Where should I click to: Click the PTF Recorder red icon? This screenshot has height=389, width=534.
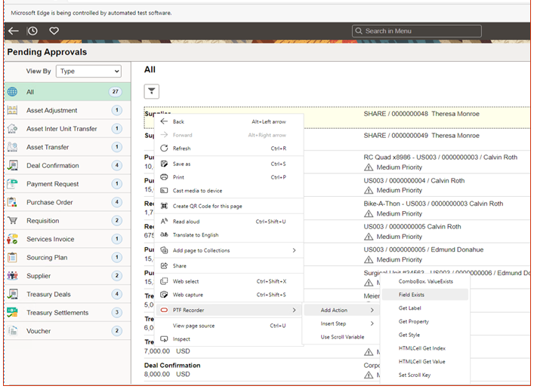point(164,310)
